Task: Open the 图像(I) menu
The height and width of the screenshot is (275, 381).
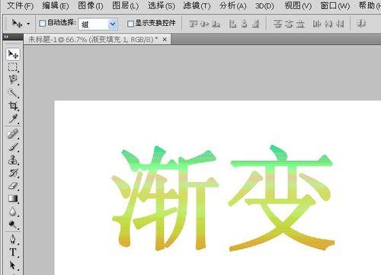Action: pyautogui.click(x=91, y=5)
